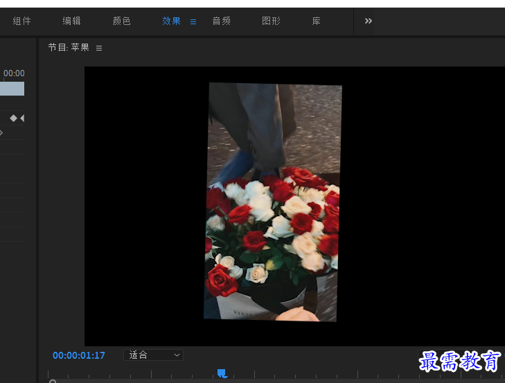Switch to the 音频 workspace tab
This screenshot has width=505, height=383.
coord(221,21)
